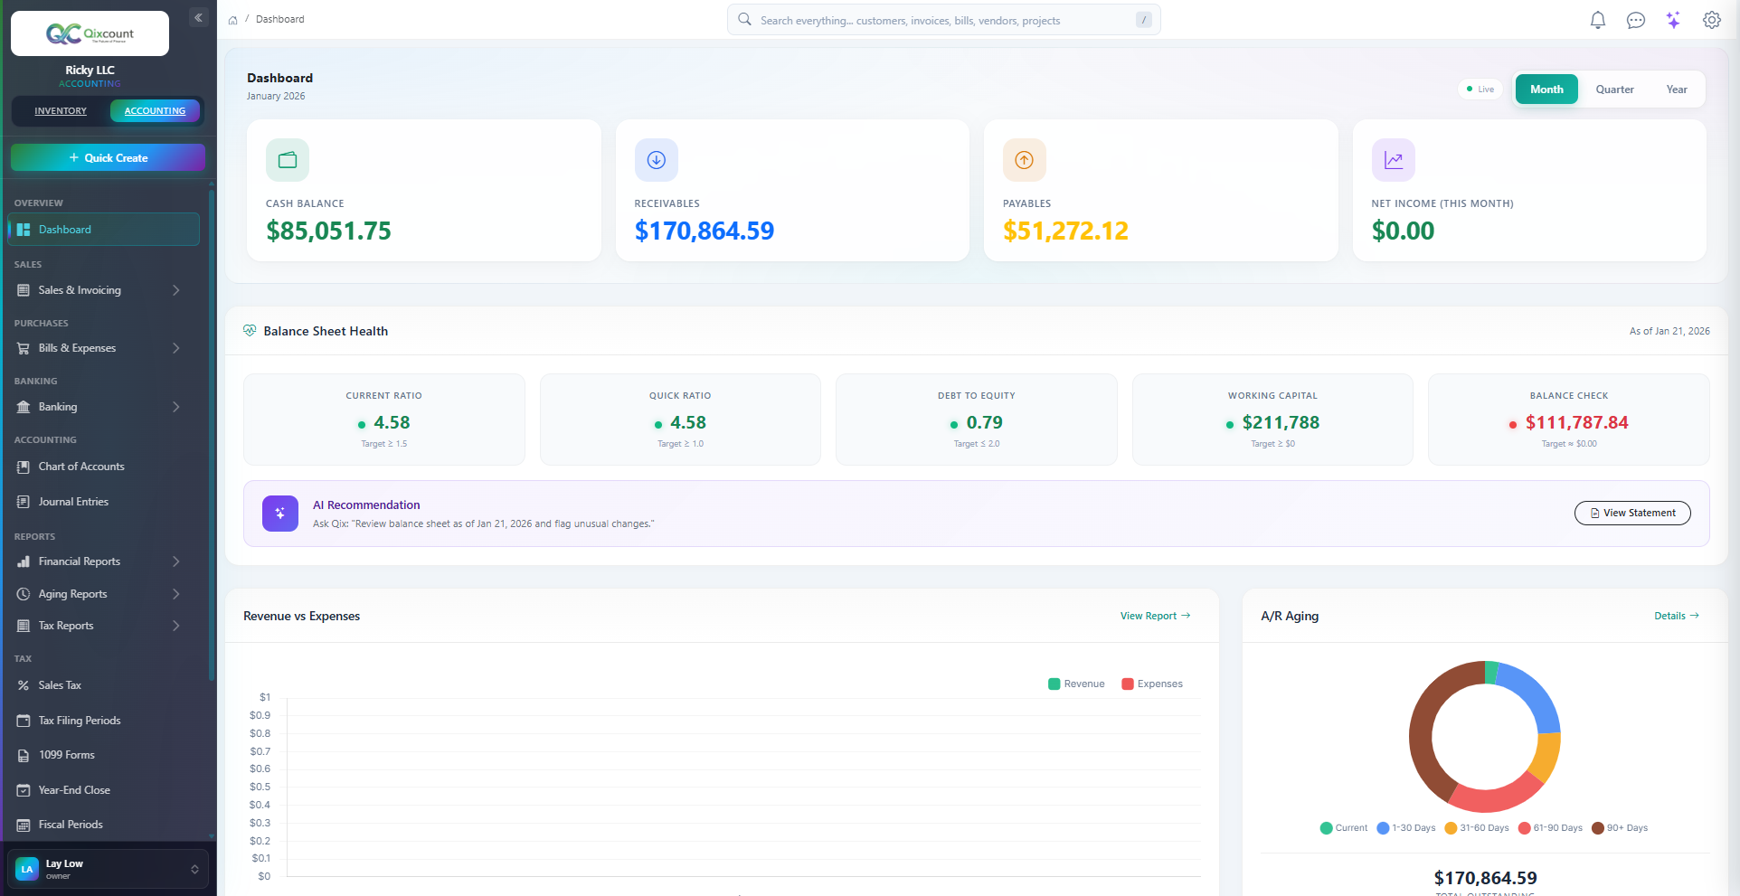Expand the Sales & Invoicing menu

tap(99, 290)
